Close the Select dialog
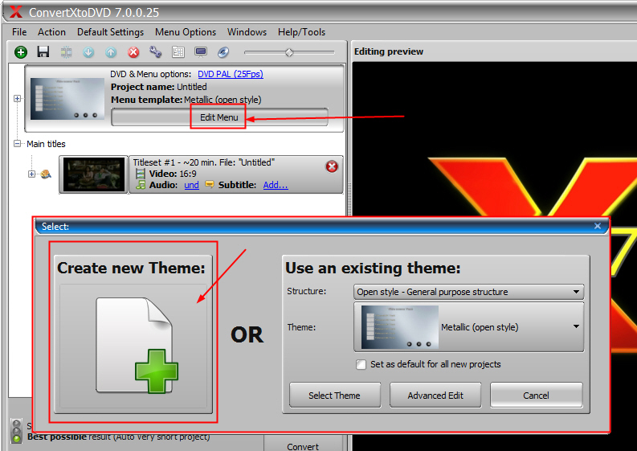The width and height of the screenshot is (637, 451). click(x=597, y=226)
